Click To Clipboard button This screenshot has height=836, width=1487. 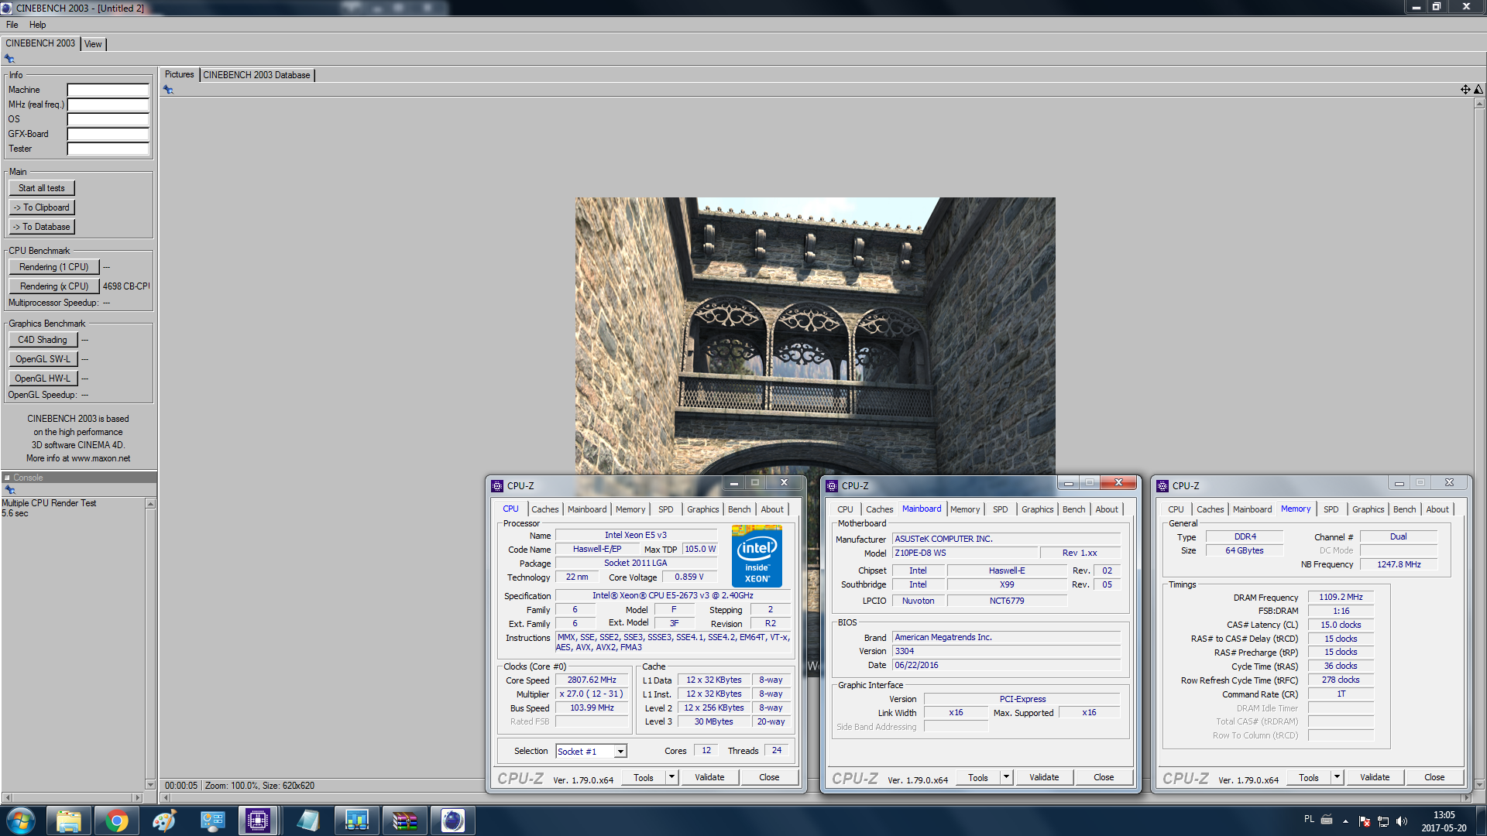[42, 207]
